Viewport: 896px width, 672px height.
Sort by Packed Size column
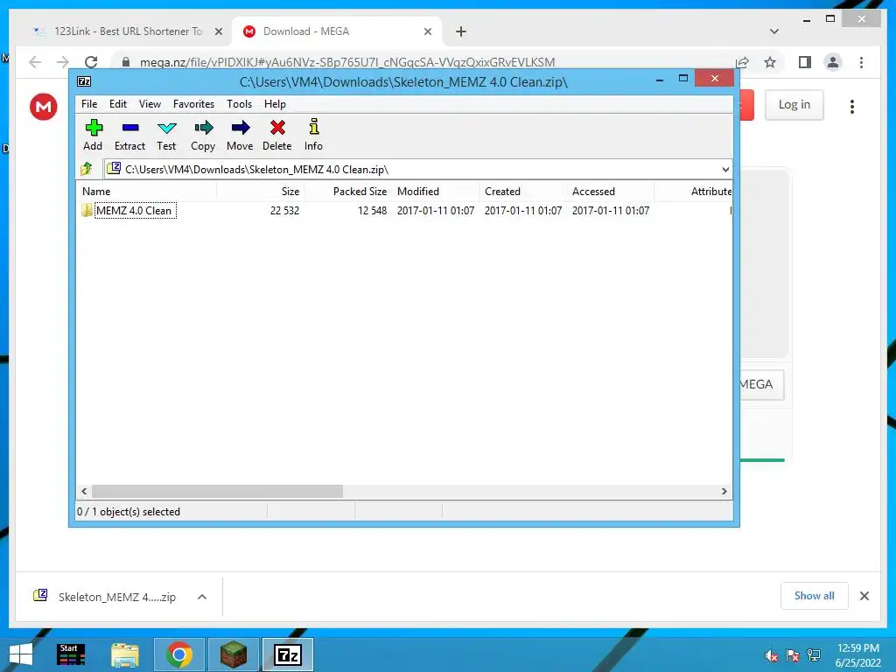coord(348,192)
